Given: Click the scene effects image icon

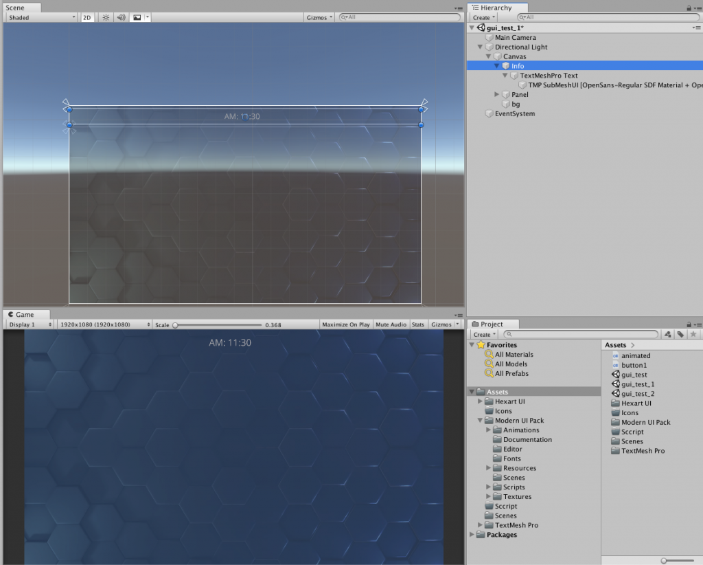Looking at the screenshot, I should coord(137,17).
